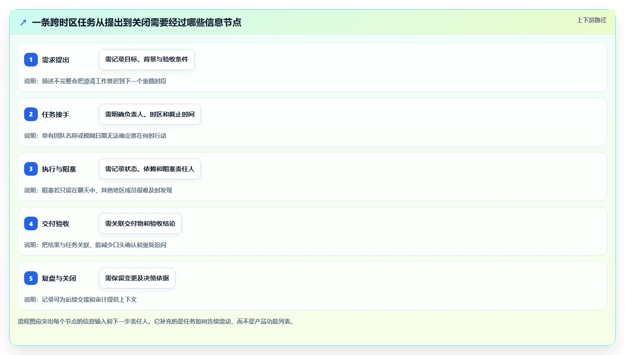
Task: Click the 执行与阻塞 step title
Action: click(59, 169)
